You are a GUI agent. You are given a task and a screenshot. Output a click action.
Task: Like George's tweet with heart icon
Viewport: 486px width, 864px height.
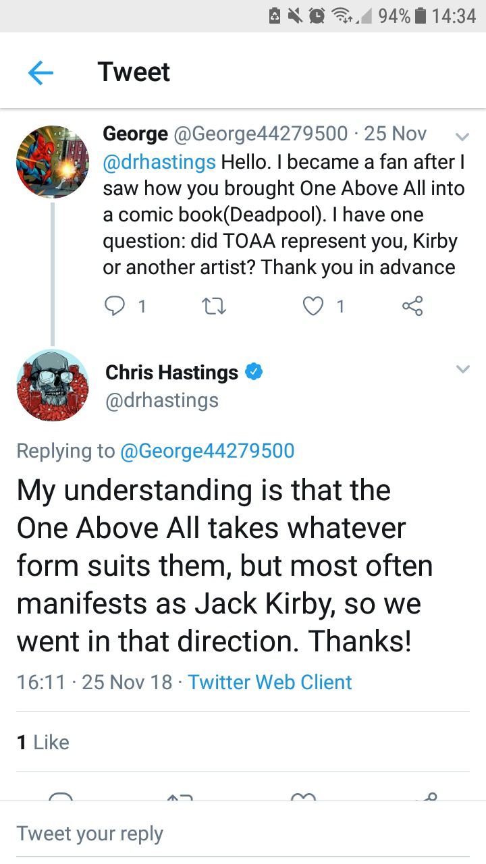tap(313, 306)
